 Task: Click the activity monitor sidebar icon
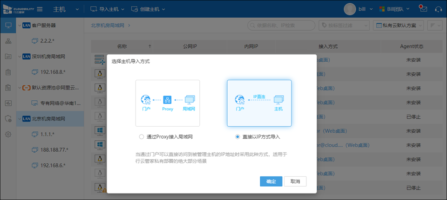[8, 103]
